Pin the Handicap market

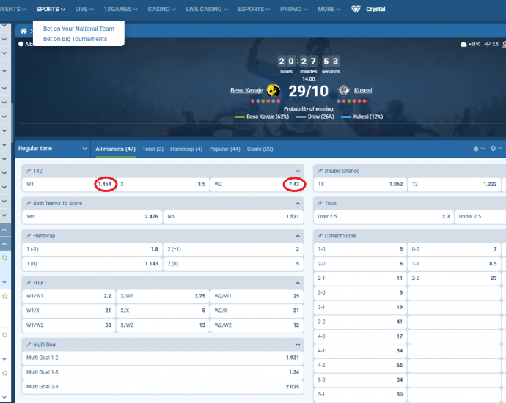click(x=29, y=236)
